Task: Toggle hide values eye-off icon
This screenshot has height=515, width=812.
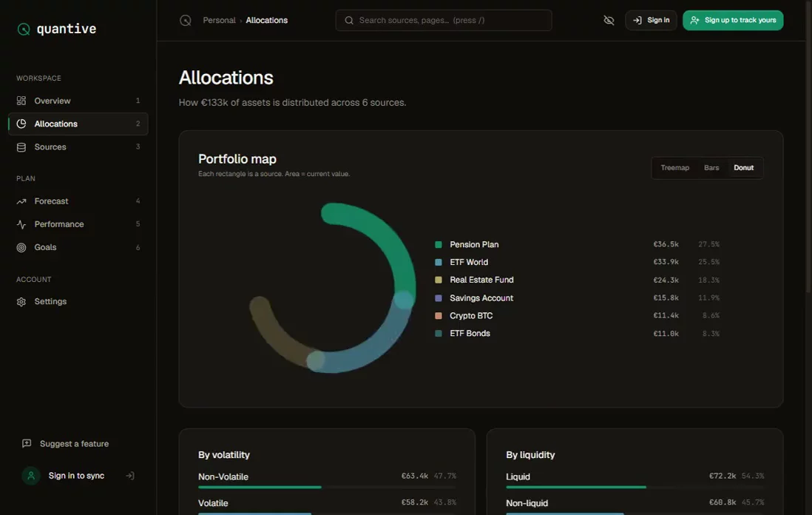Action: 609,20
